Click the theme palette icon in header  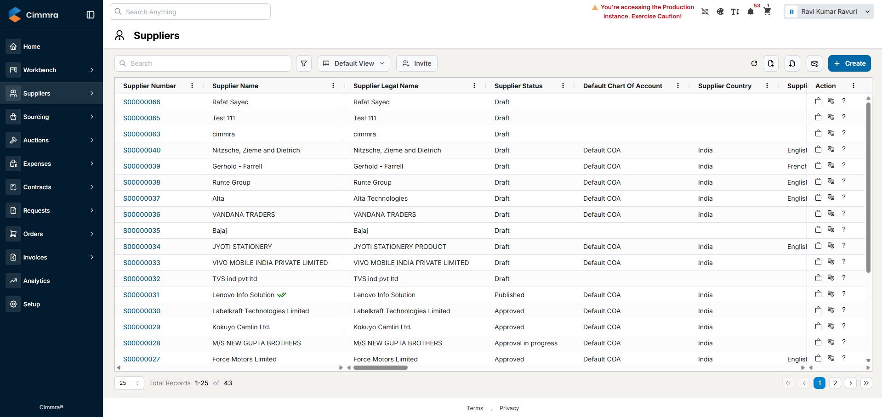pyautogui.click(x=720, y=11)
